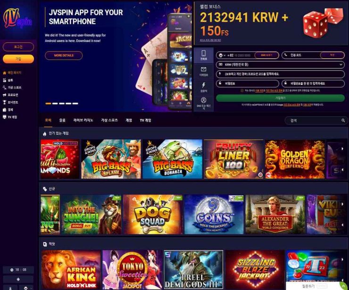349x290 pixels.
Task: Select social networks profile registration tab
Action: click(x=203, y=104)
